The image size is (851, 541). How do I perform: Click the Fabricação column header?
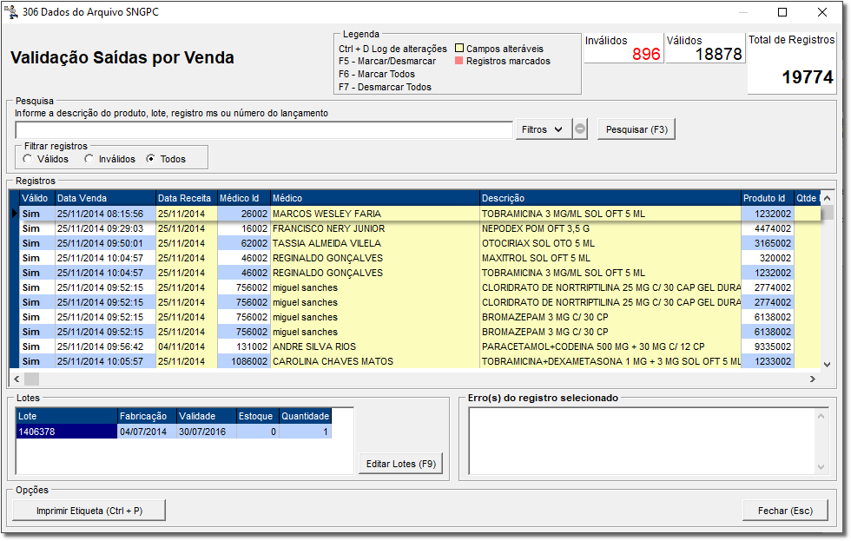point(147,416)
